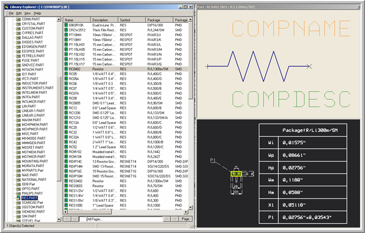
Task: Click the part icon beside 6983R10K
Action: click(66, 25)
